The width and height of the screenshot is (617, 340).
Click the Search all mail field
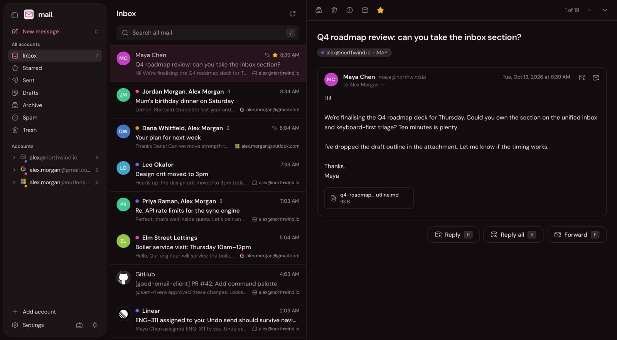[208, 33]
